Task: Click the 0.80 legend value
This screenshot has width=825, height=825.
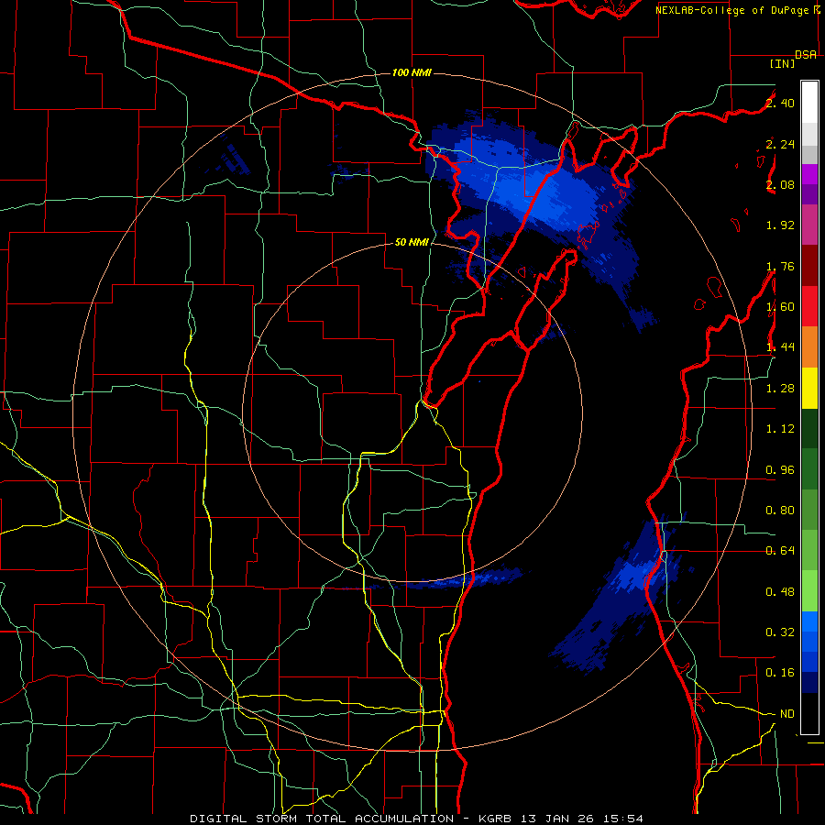Action: 780,511
